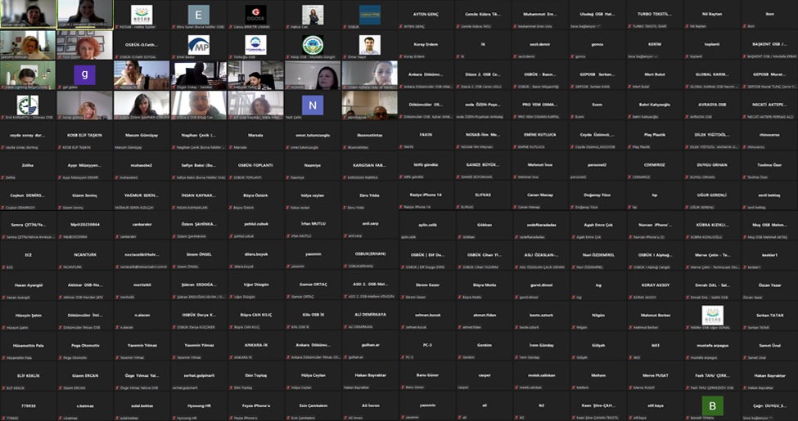Click the AVRASYA OSB participant tile
Image resolution: width=798 pixels, height=421 pixels.
pos(712,105)
